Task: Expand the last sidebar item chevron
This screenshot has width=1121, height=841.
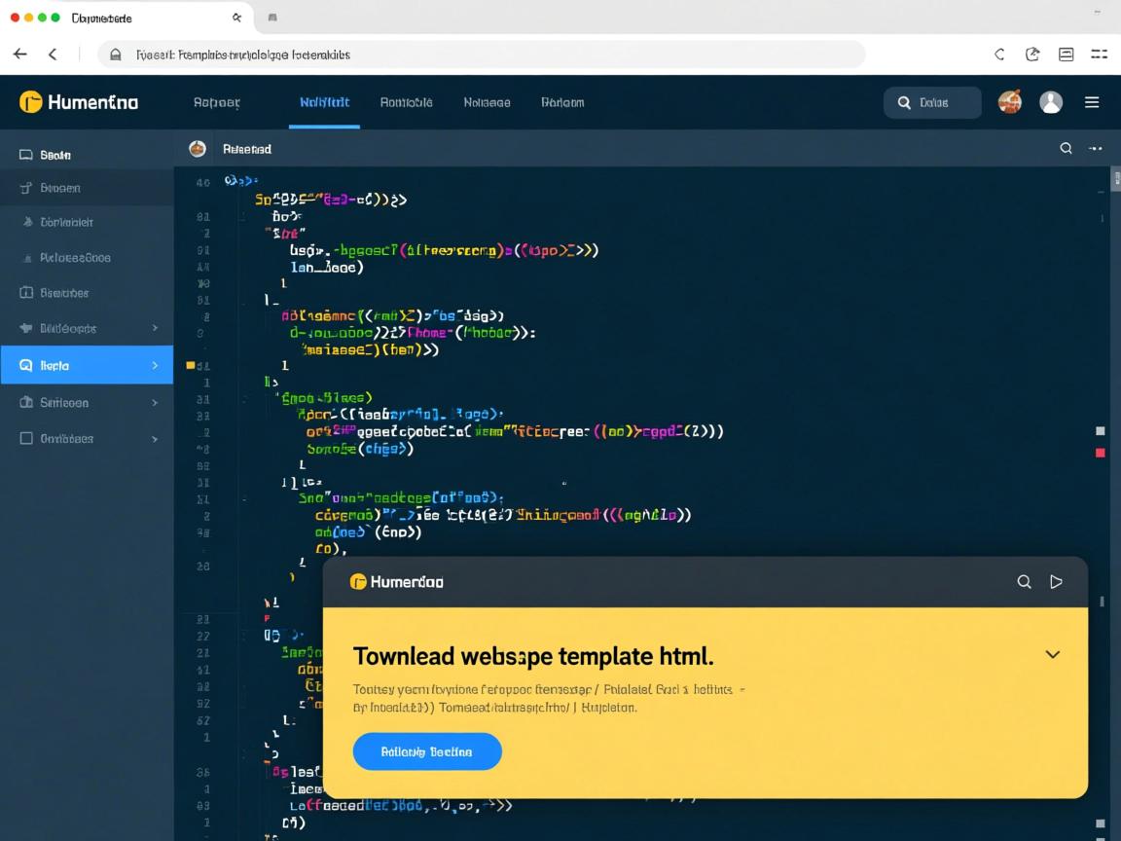Action: coord(155,439)
